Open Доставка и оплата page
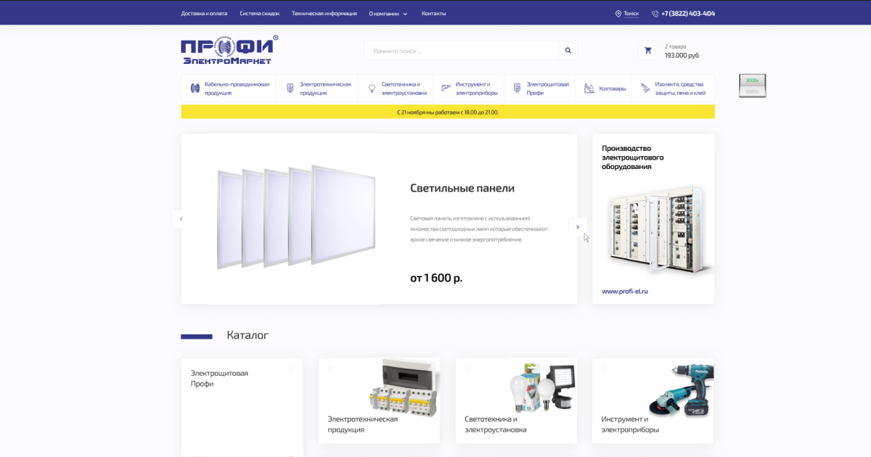 pos(204,13)
